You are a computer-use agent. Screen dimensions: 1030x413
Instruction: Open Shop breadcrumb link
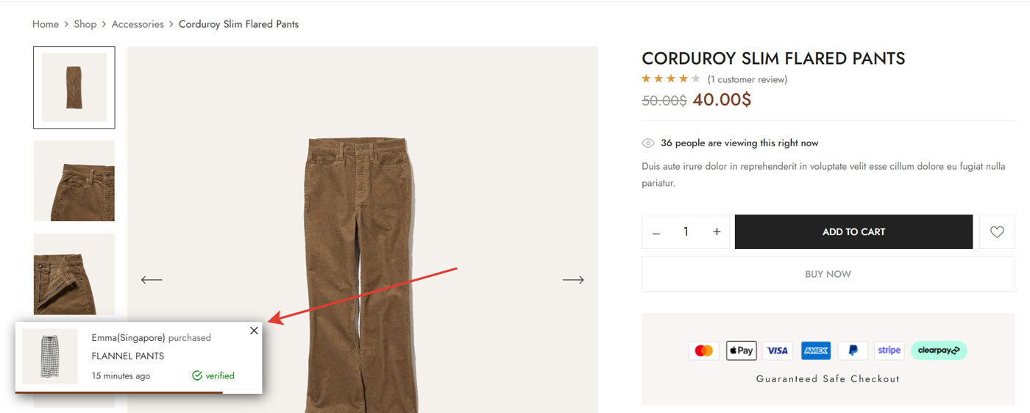(x=85, y=24)
